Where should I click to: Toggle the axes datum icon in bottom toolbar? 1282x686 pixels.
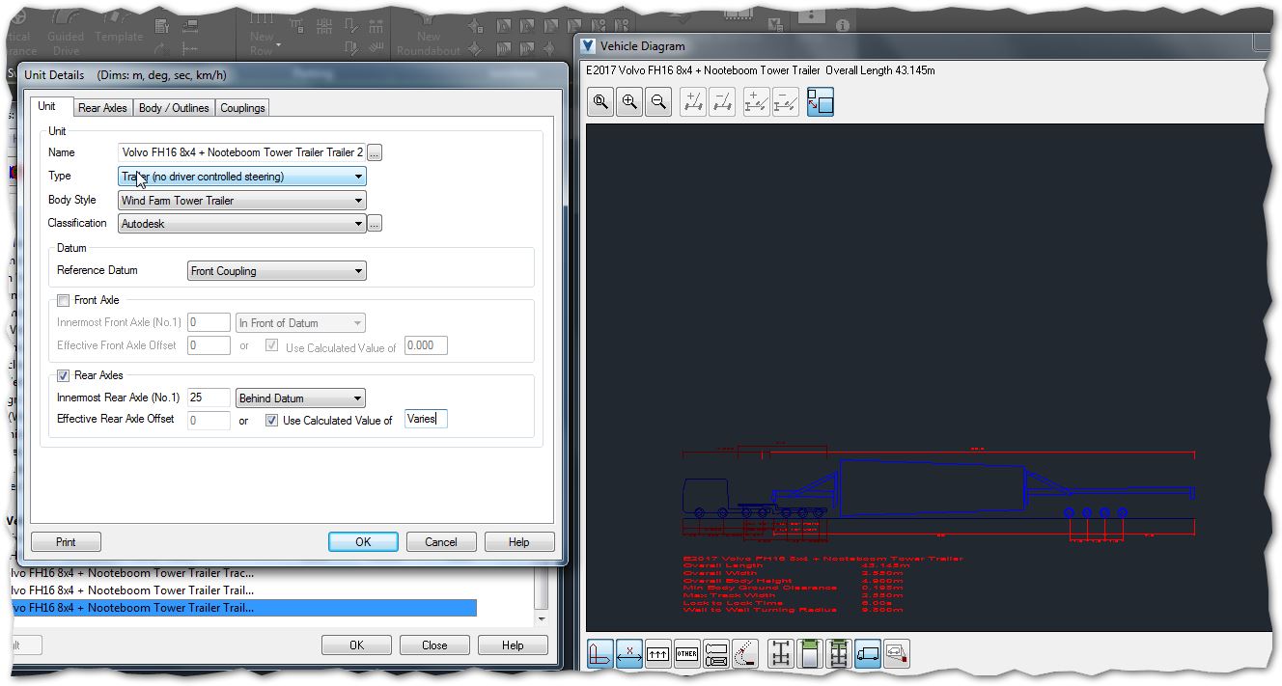pos(600,654)
